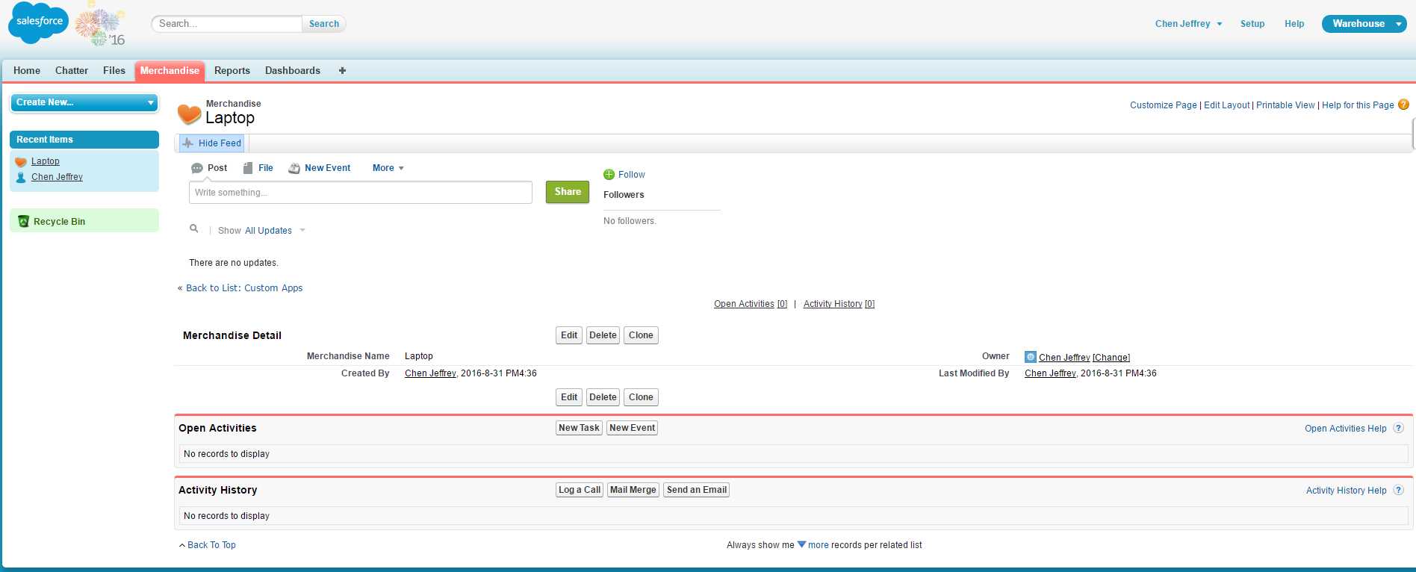Image resolution: width=1416 pixels, height=572 pixels.
Task: Click the bottom Clone button
Action: point(641,397)
